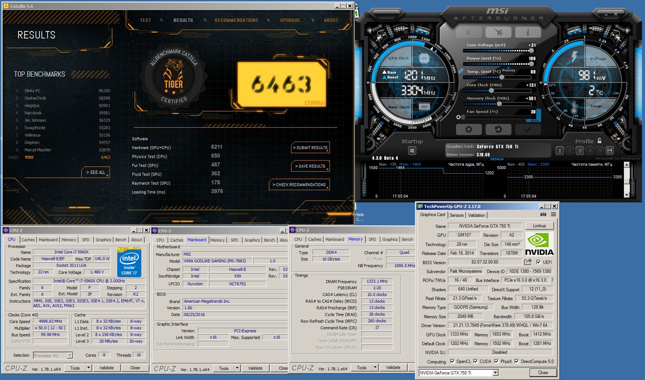Toggle the CUDA checkbox in GPU-Z
The height and width of the screenshot is (380, 645).
(x=476, y=361)
